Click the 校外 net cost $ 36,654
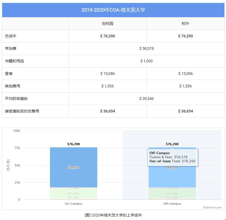 pyautogui.click(x=185, y=111)
